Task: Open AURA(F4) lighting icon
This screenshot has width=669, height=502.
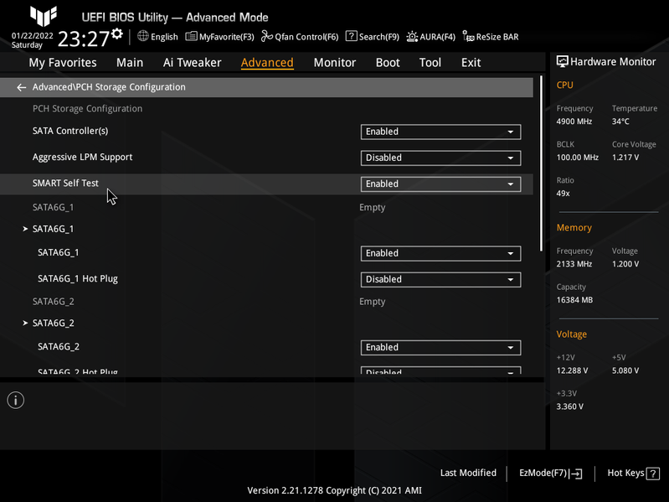Action: click(412, 37)
